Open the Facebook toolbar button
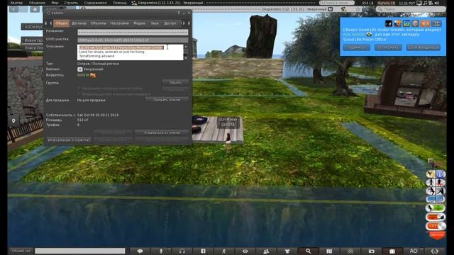454x255 pixels. tap(204, 251)
